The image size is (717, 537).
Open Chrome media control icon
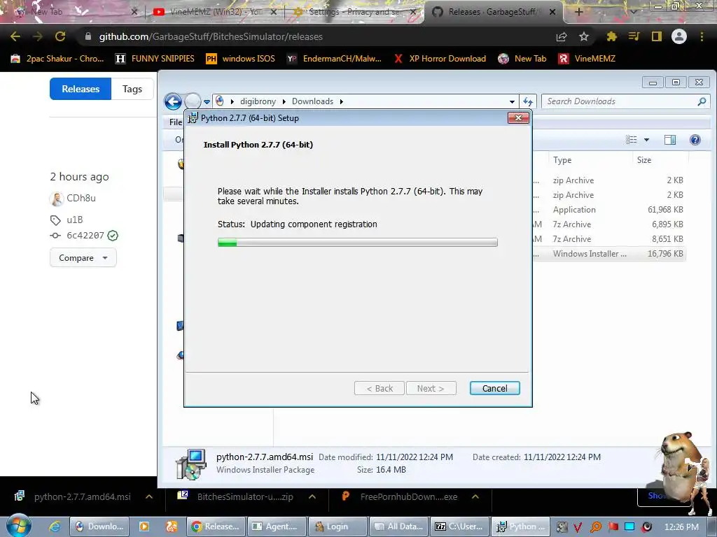[634, 36]
